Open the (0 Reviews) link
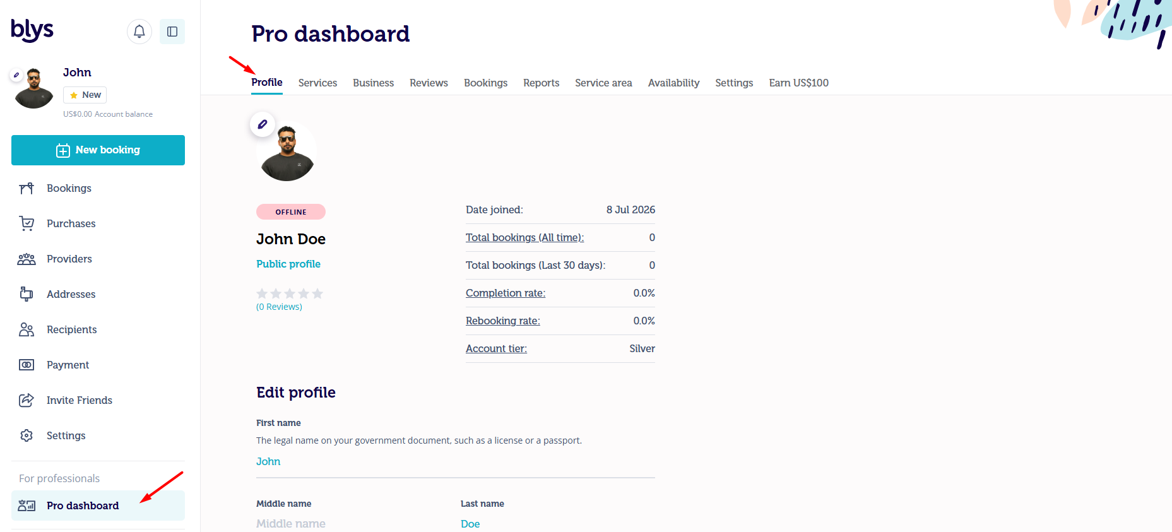Image resolution: width=1172 pixels, height=532 pixels. tap(279, 307)
